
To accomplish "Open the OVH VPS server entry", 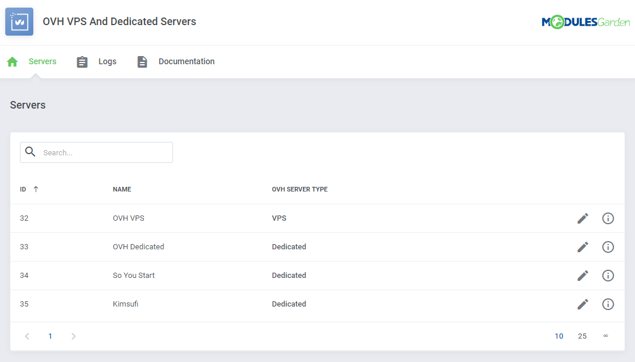I will click(129, 218).
